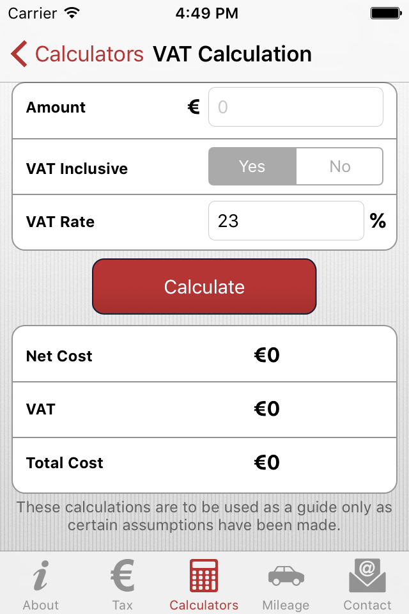Edit the VAT Rate field
Image resolution: width=409 pixels, height=614 pixels.
click(x=286, y=221)
